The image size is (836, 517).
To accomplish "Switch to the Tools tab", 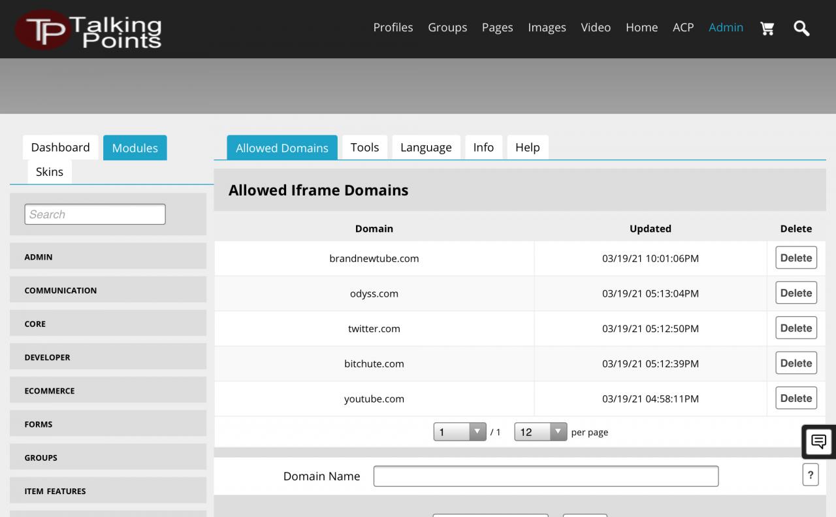I will [364, 148].
